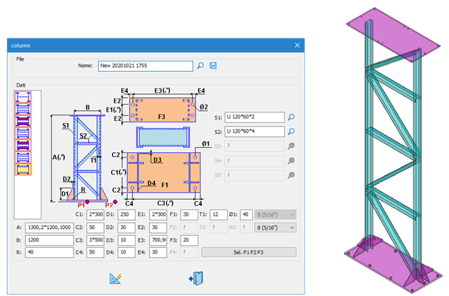Viewport: 449px width, 296px height.
Task: Click the D2 input field
Action: pos(126,228)
